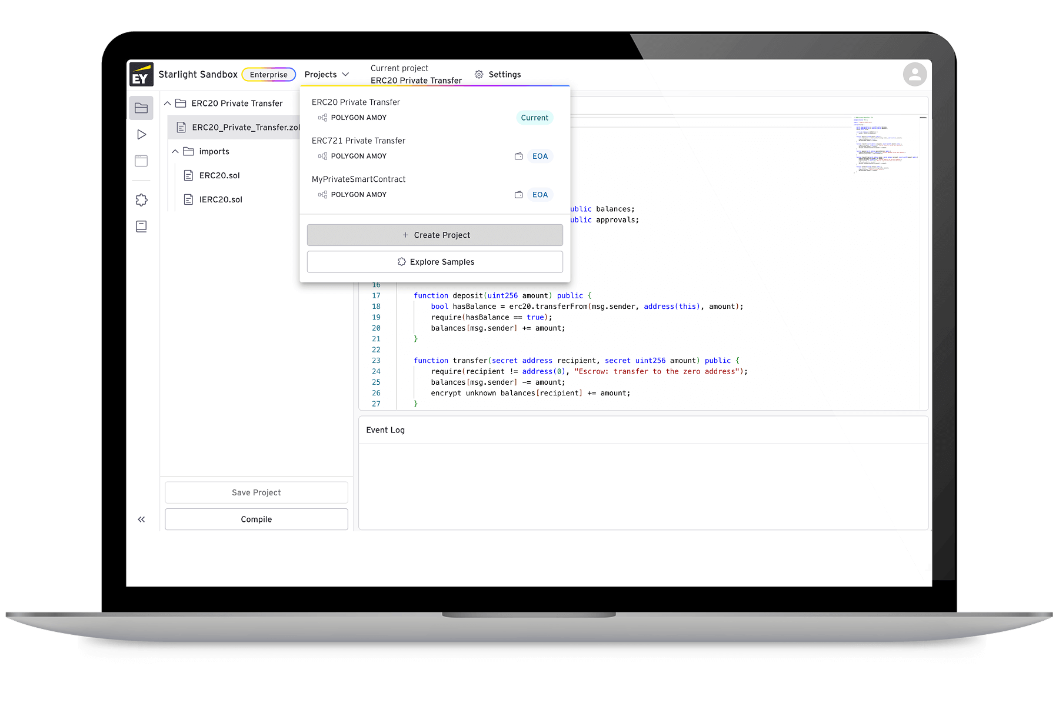The height and width of the screenshot is (706, 1059).
Task: Collapse sidebar with double chevron icon
Action: pyautogui.click(x=141, y=519)
